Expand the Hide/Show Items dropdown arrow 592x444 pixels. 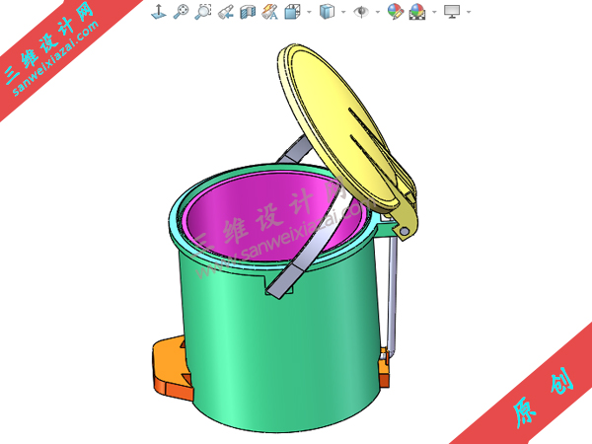coord(378,12)
